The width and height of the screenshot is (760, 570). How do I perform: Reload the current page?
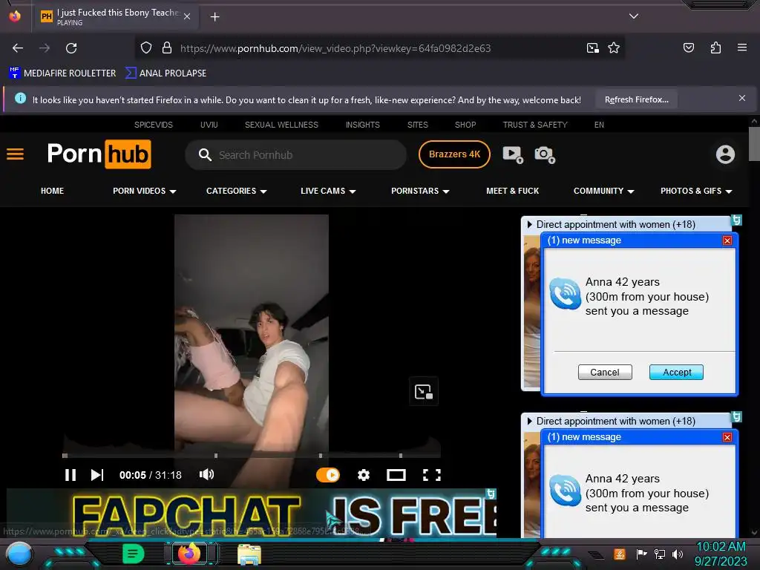(71, 48)
